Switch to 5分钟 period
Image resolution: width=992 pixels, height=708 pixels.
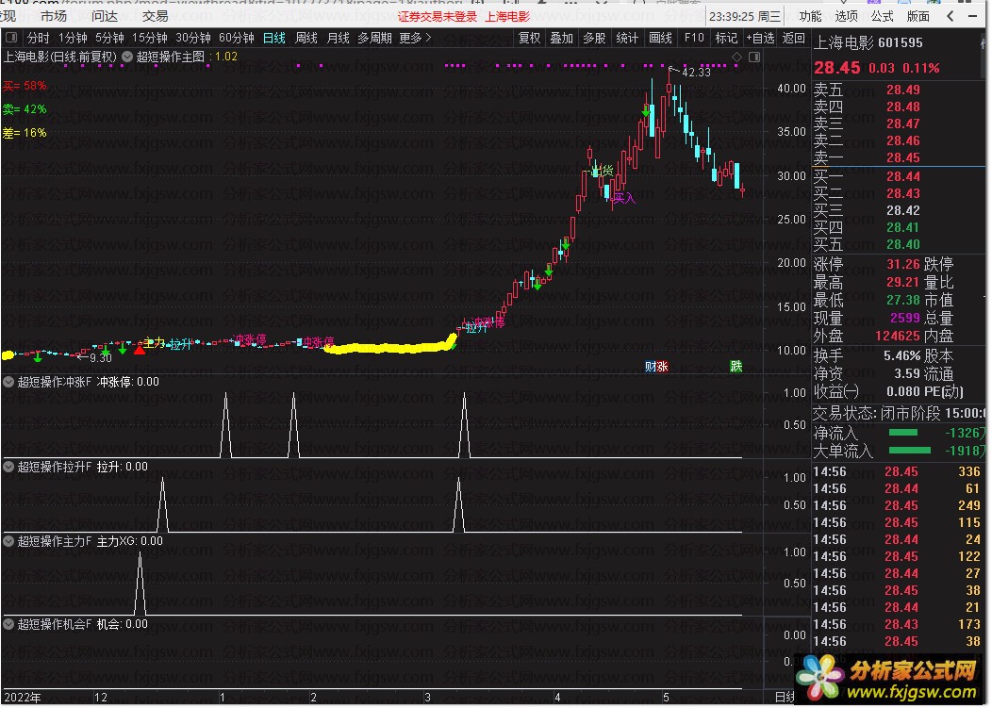(109, 38)
